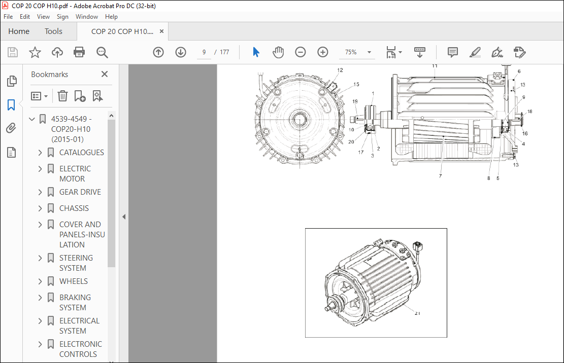
Task: Add a new bookmark
Action: pyautogui.click(x=80, y=96)
